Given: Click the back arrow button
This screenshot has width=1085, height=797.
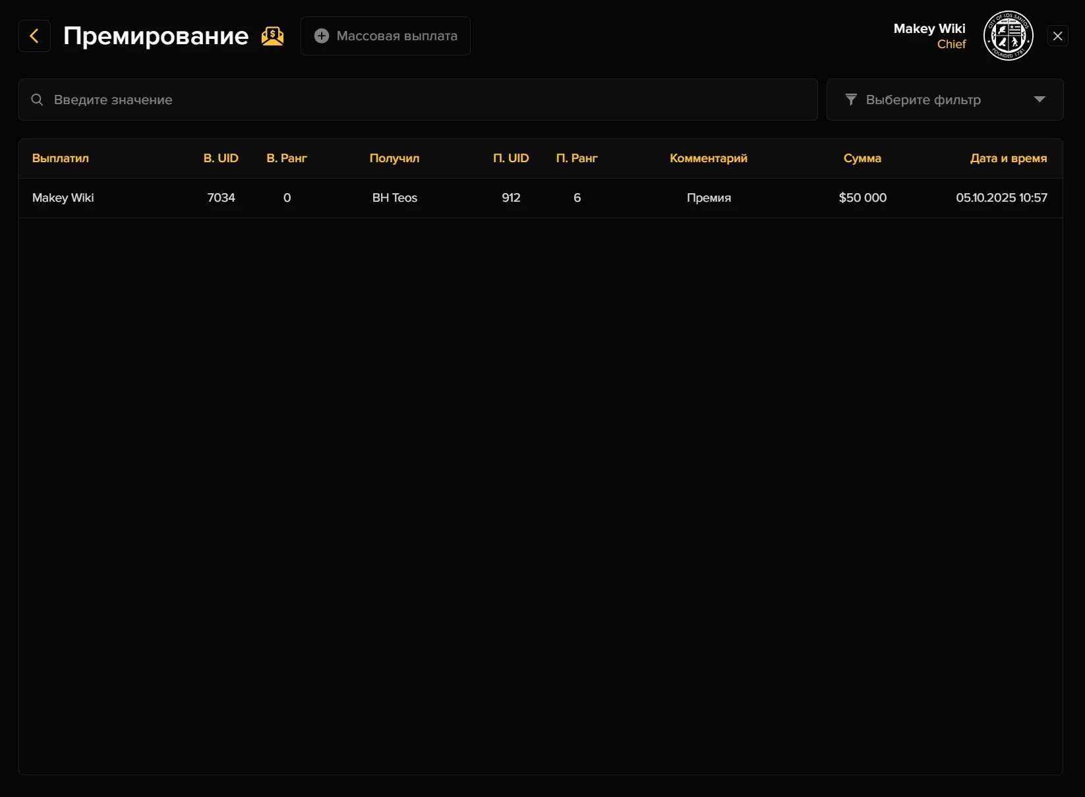Looking at the screenshot, I should click(x=34, y=36).
